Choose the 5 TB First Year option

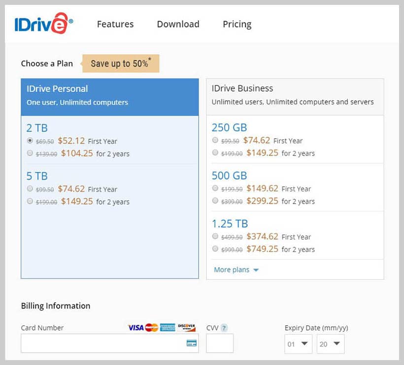point(30,189)
